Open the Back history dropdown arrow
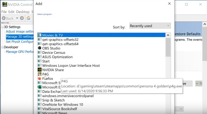Viewport: 207px width, 114px height. (17, 18)
